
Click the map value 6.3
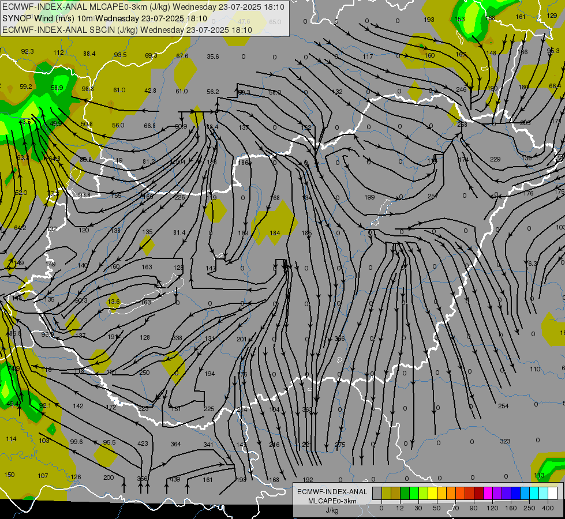pyautogui.click(x=533, y=264)
